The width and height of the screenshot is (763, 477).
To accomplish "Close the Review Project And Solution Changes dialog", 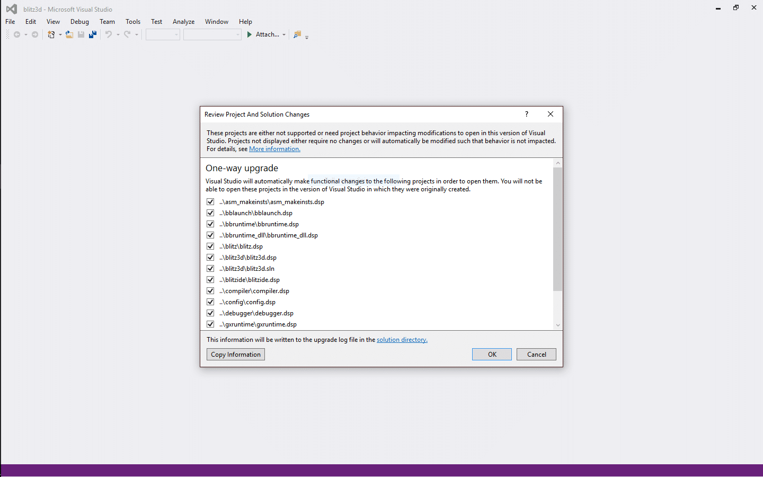I will [551, 114].
